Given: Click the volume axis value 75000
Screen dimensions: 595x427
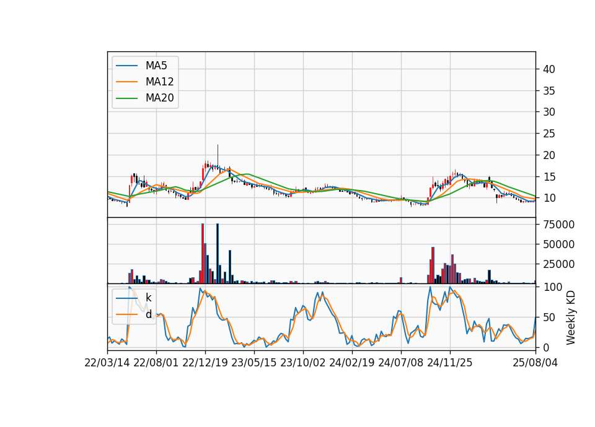Looking at the screenshot, I should 558,225.
